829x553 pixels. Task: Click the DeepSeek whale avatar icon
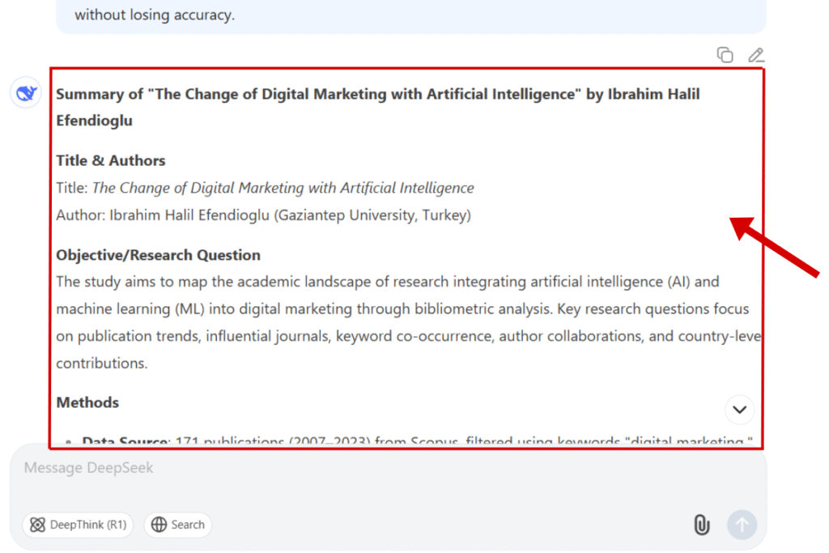(26, 94)
